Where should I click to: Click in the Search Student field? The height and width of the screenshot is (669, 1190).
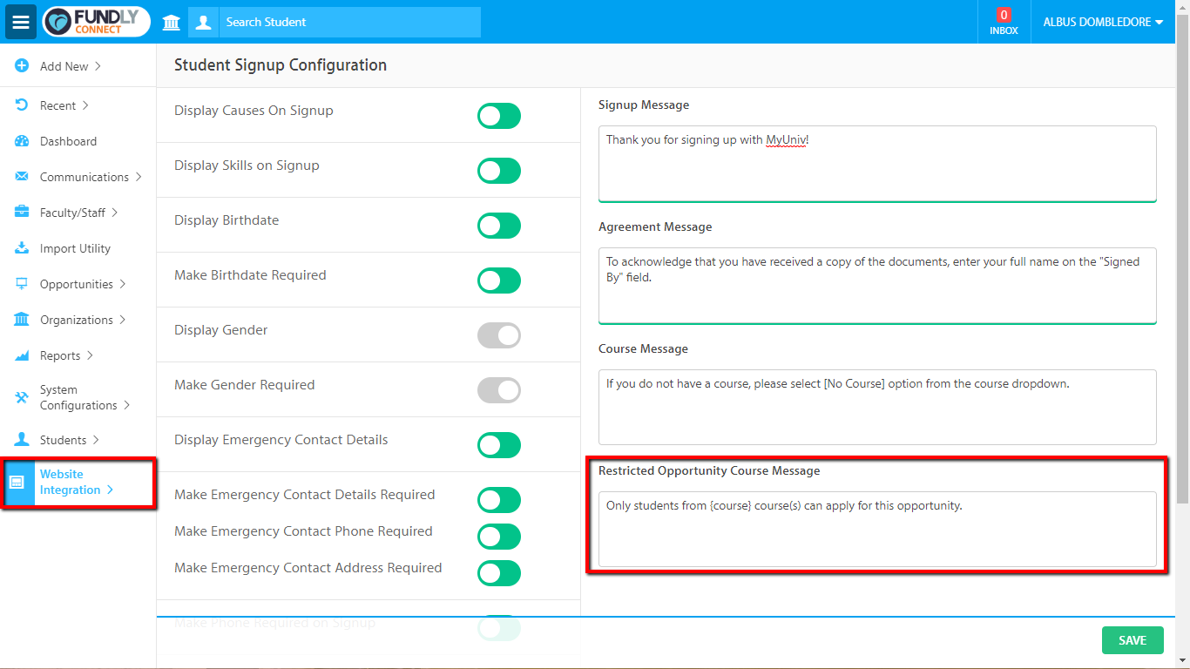click(350, 22)
